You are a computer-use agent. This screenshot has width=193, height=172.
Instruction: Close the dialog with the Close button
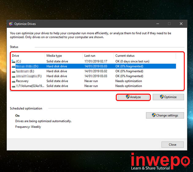[x=172, y=144]
